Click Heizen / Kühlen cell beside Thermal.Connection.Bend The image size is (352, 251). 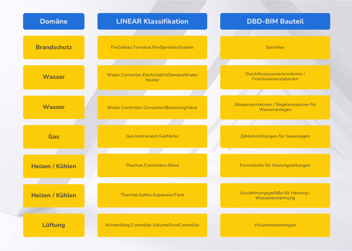point(54,166)
